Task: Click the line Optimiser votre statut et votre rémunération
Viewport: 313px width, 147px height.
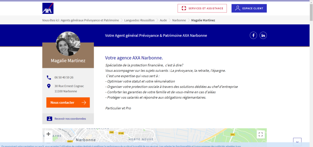Action: pyautogui.click(x=140, y=81)
